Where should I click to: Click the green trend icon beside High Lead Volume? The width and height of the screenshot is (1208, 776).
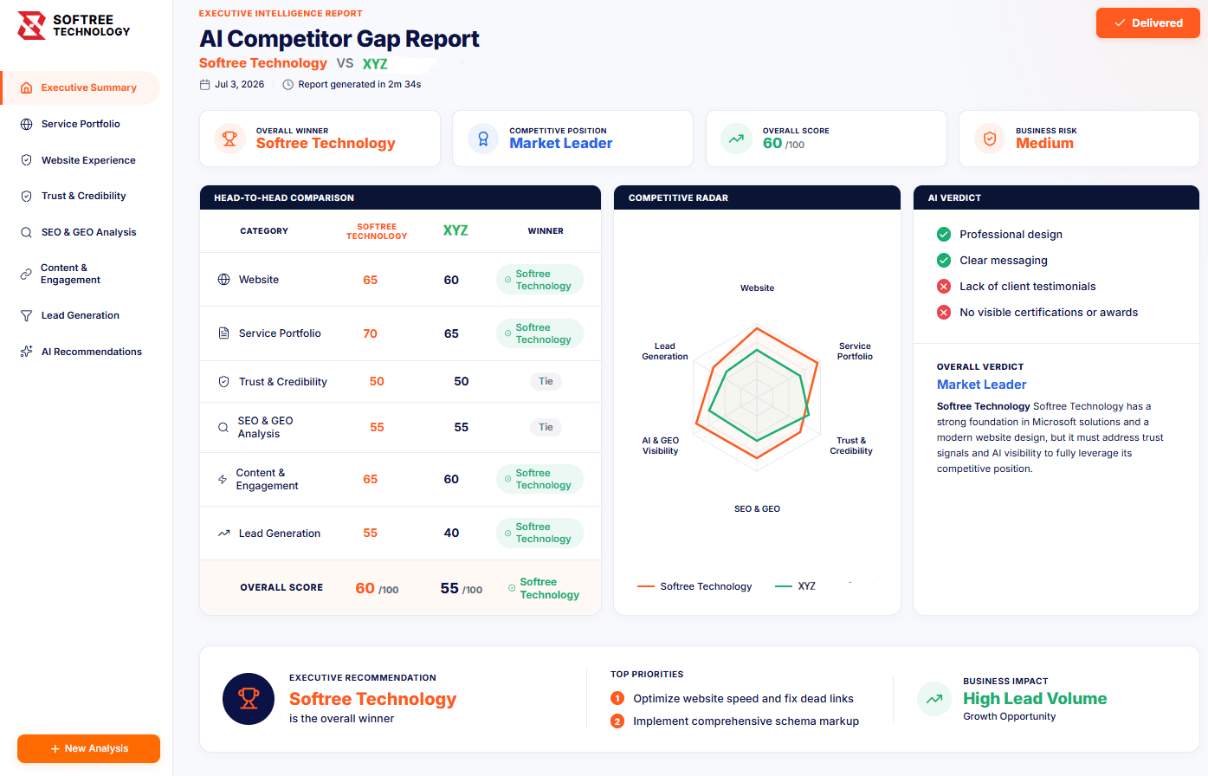[934, 699]
